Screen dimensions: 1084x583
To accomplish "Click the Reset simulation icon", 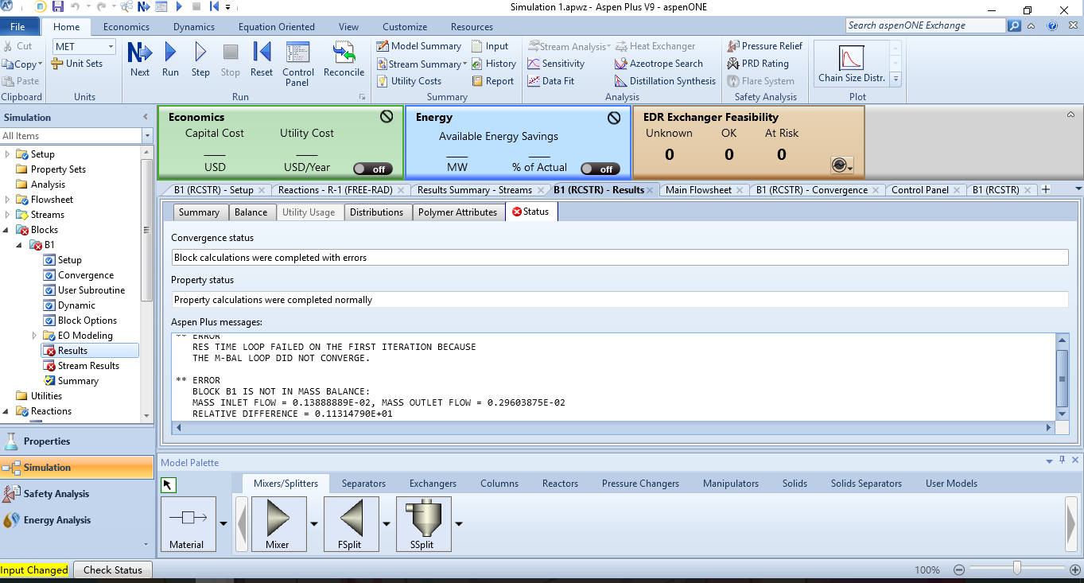I will click(x=262, y=60).
